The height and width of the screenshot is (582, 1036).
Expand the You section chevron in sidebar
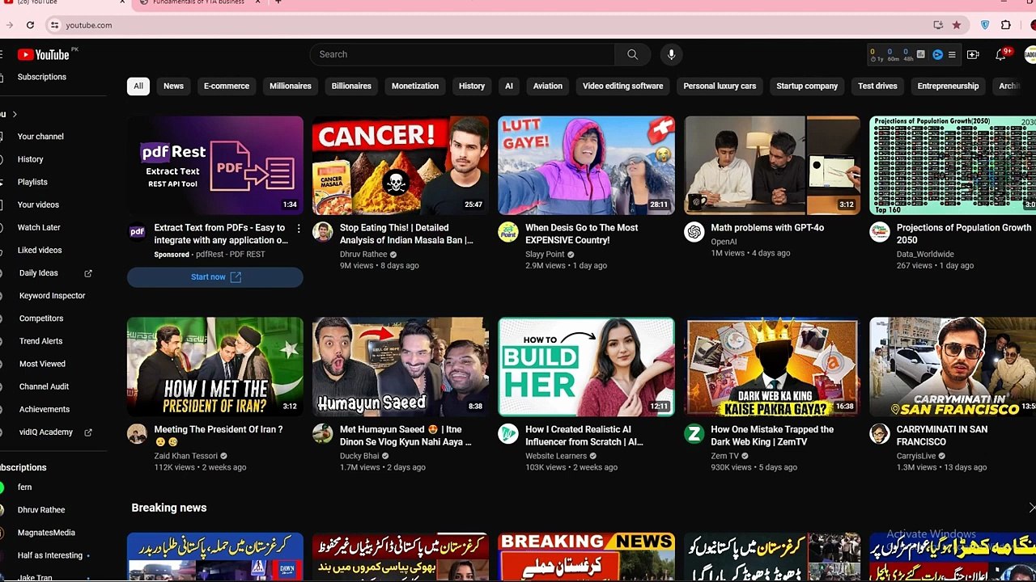click(15, 114)
